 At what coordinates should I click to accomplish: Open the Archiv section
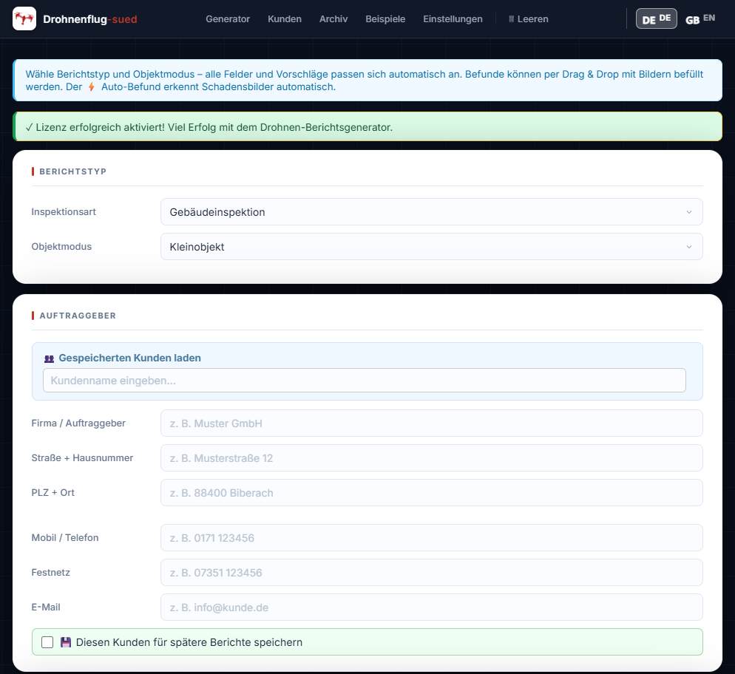[333, 19]
